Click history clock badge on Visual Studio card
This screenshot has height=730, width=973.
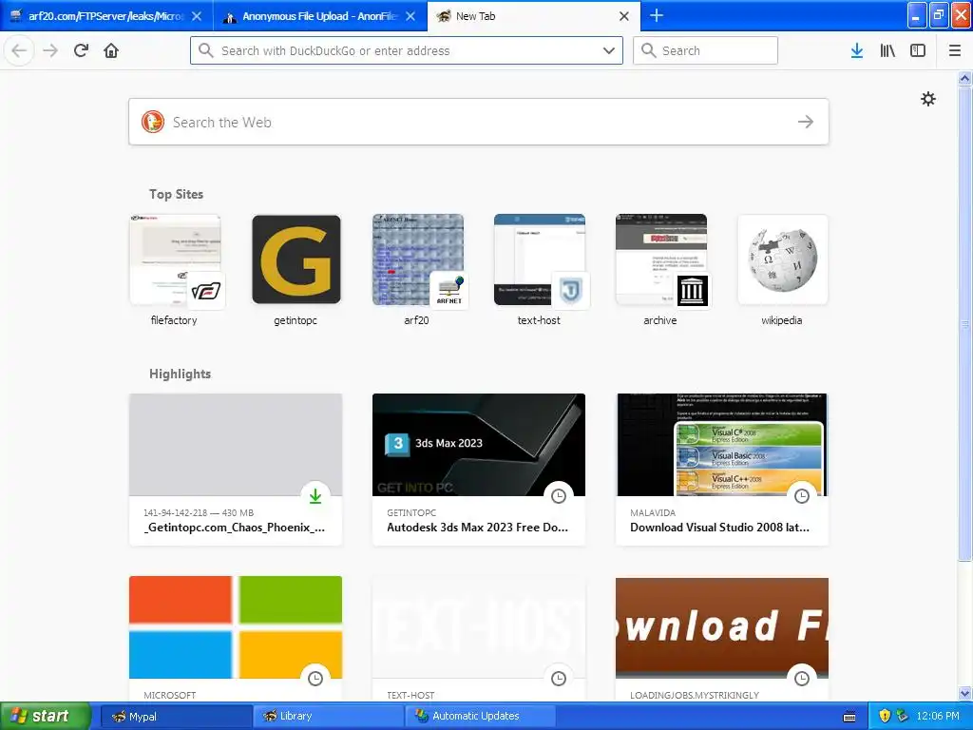802,496
